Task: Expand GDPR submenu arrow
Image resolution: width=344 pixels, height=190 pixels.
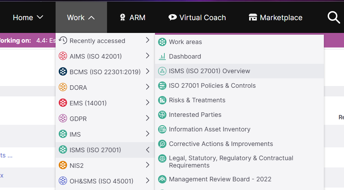Action: [x=148, y=118]
